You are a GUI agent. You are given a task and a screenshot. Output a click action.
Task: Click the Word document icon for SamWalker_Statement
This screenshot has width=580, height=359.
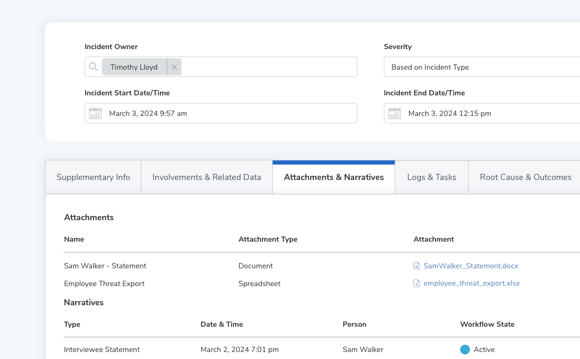point(416,266)
